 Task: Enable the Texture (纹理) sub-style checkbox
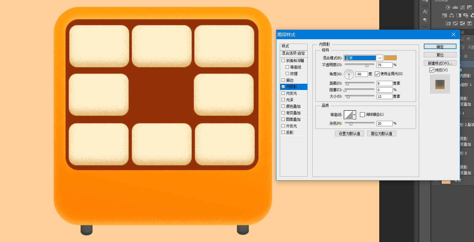tap(287, 74)
